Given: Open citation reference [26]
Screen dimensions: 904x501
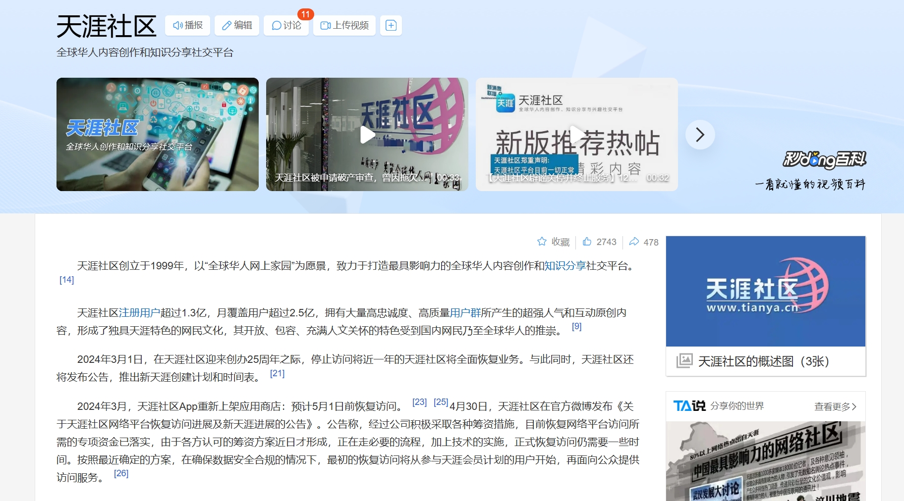Looking at the screenshot, I should (x=121, y=473).
